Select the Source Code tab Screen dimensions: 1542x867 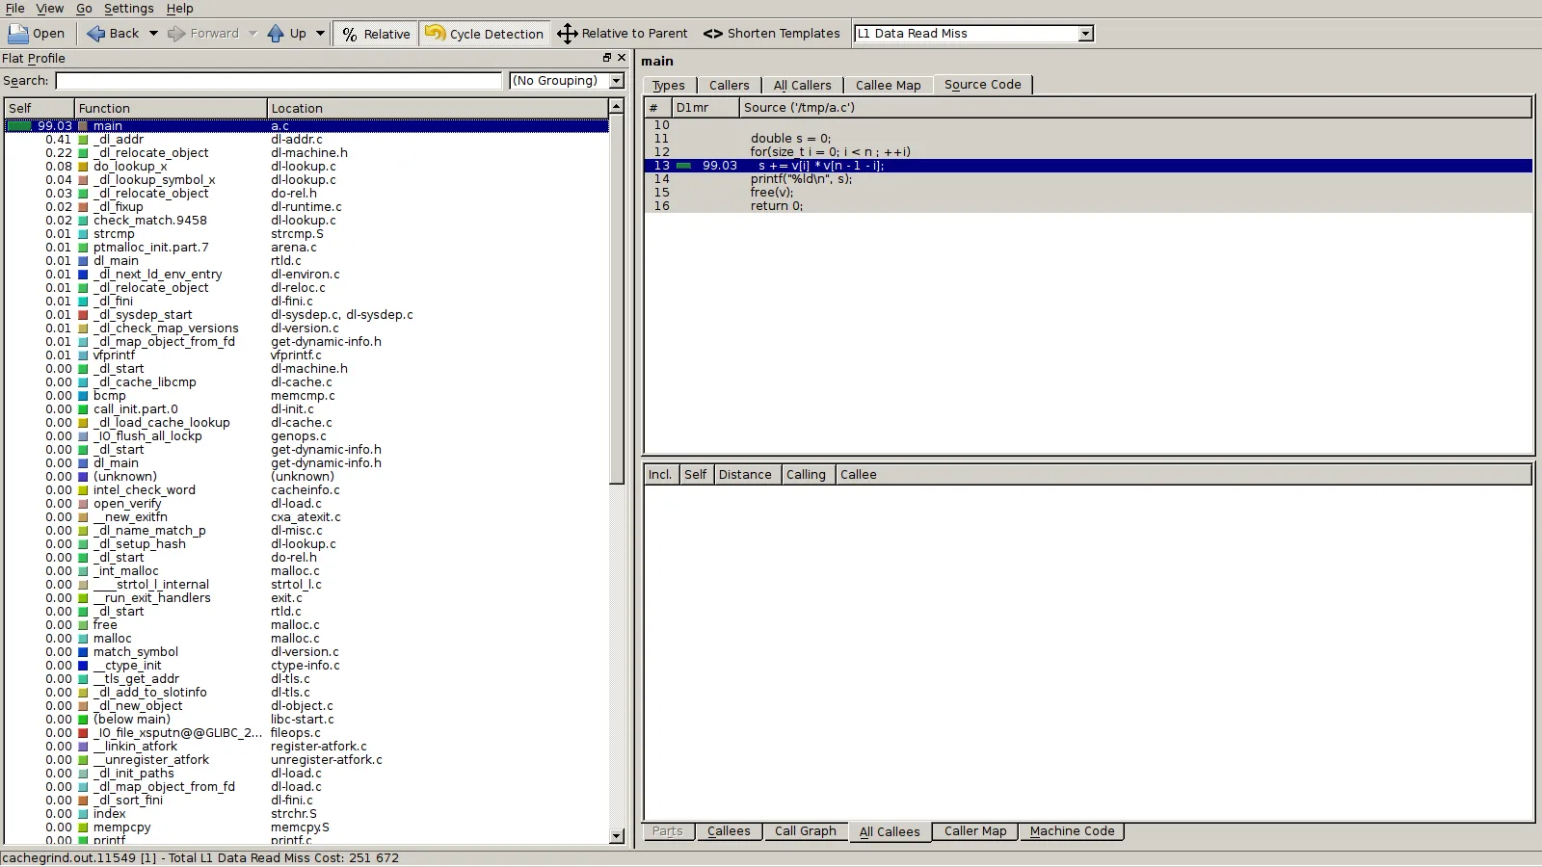click(983, 85)
